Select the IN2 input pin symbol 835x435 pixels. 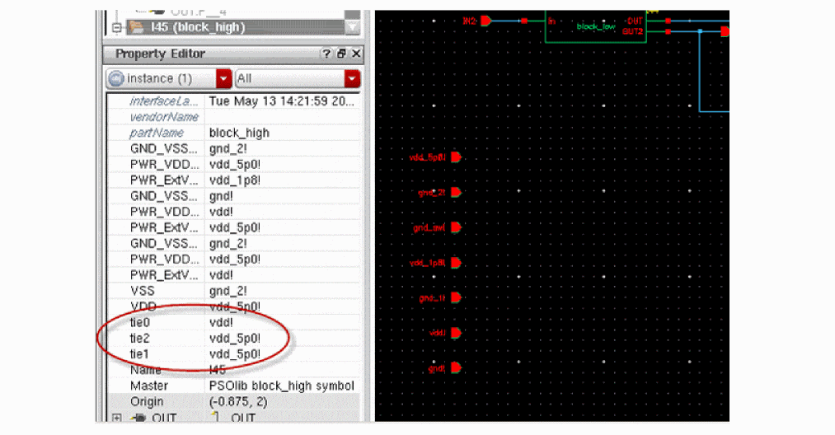tap(486, 21)
